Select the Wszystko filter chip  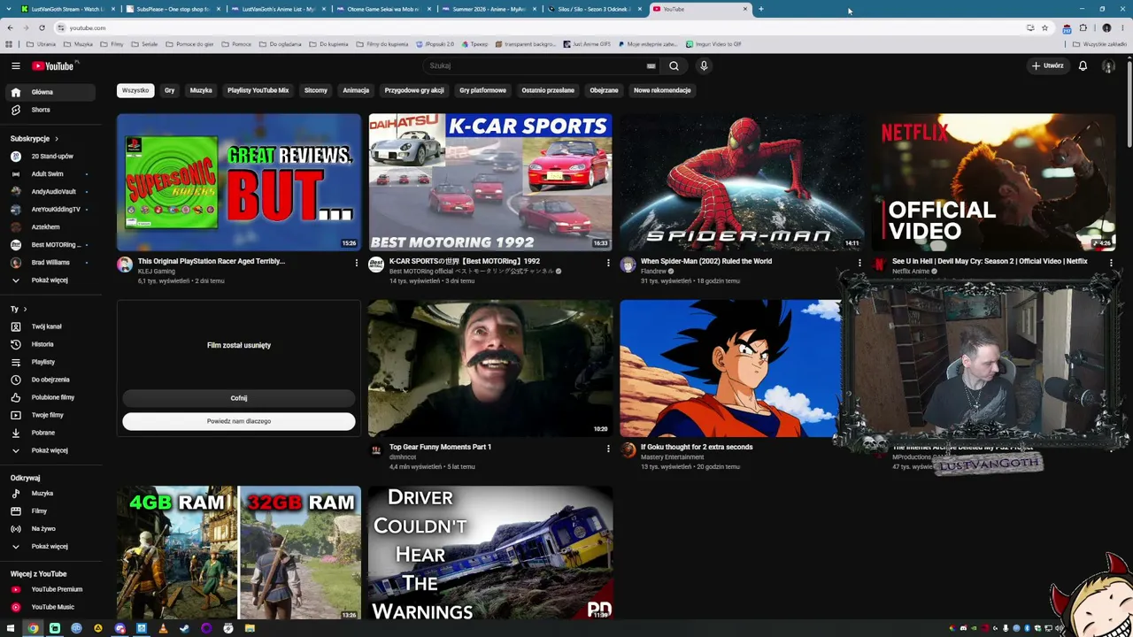pos(135,90)
